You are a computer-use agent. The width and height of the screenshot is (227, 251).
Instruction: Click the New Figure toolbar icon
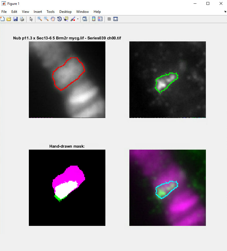tap(2, 19)
